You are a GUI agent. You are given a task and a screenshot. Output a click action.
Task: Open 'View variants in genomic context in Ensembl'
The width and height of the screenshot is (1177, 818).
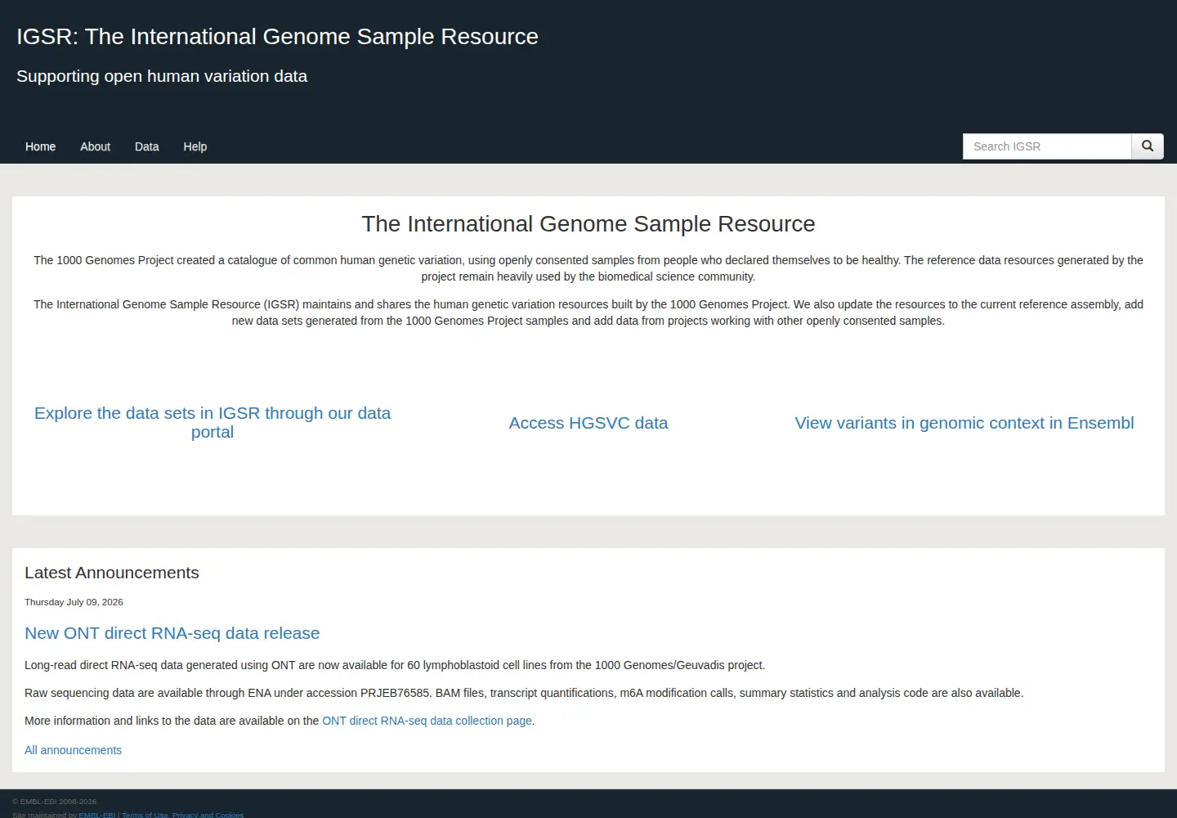(x=964, y=423)
